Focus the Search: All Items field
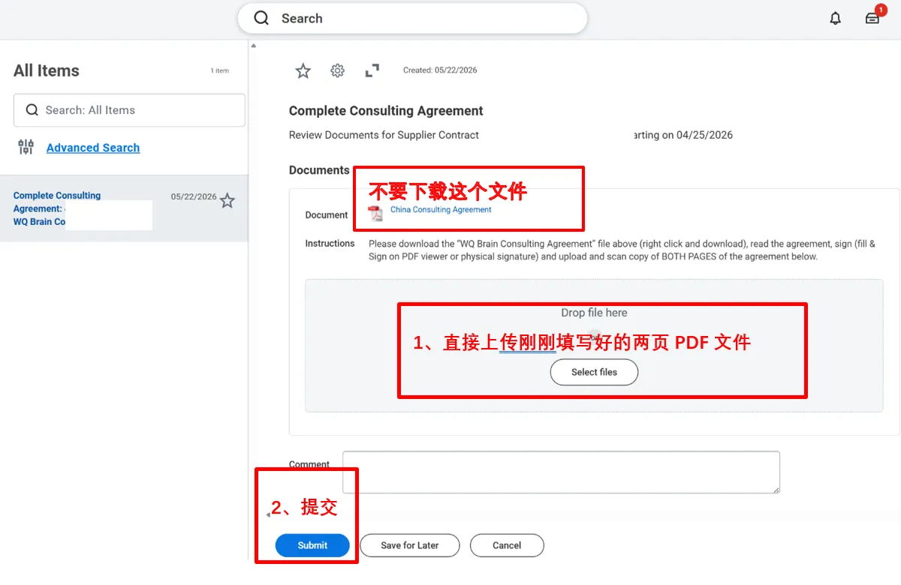 (129, 110)
